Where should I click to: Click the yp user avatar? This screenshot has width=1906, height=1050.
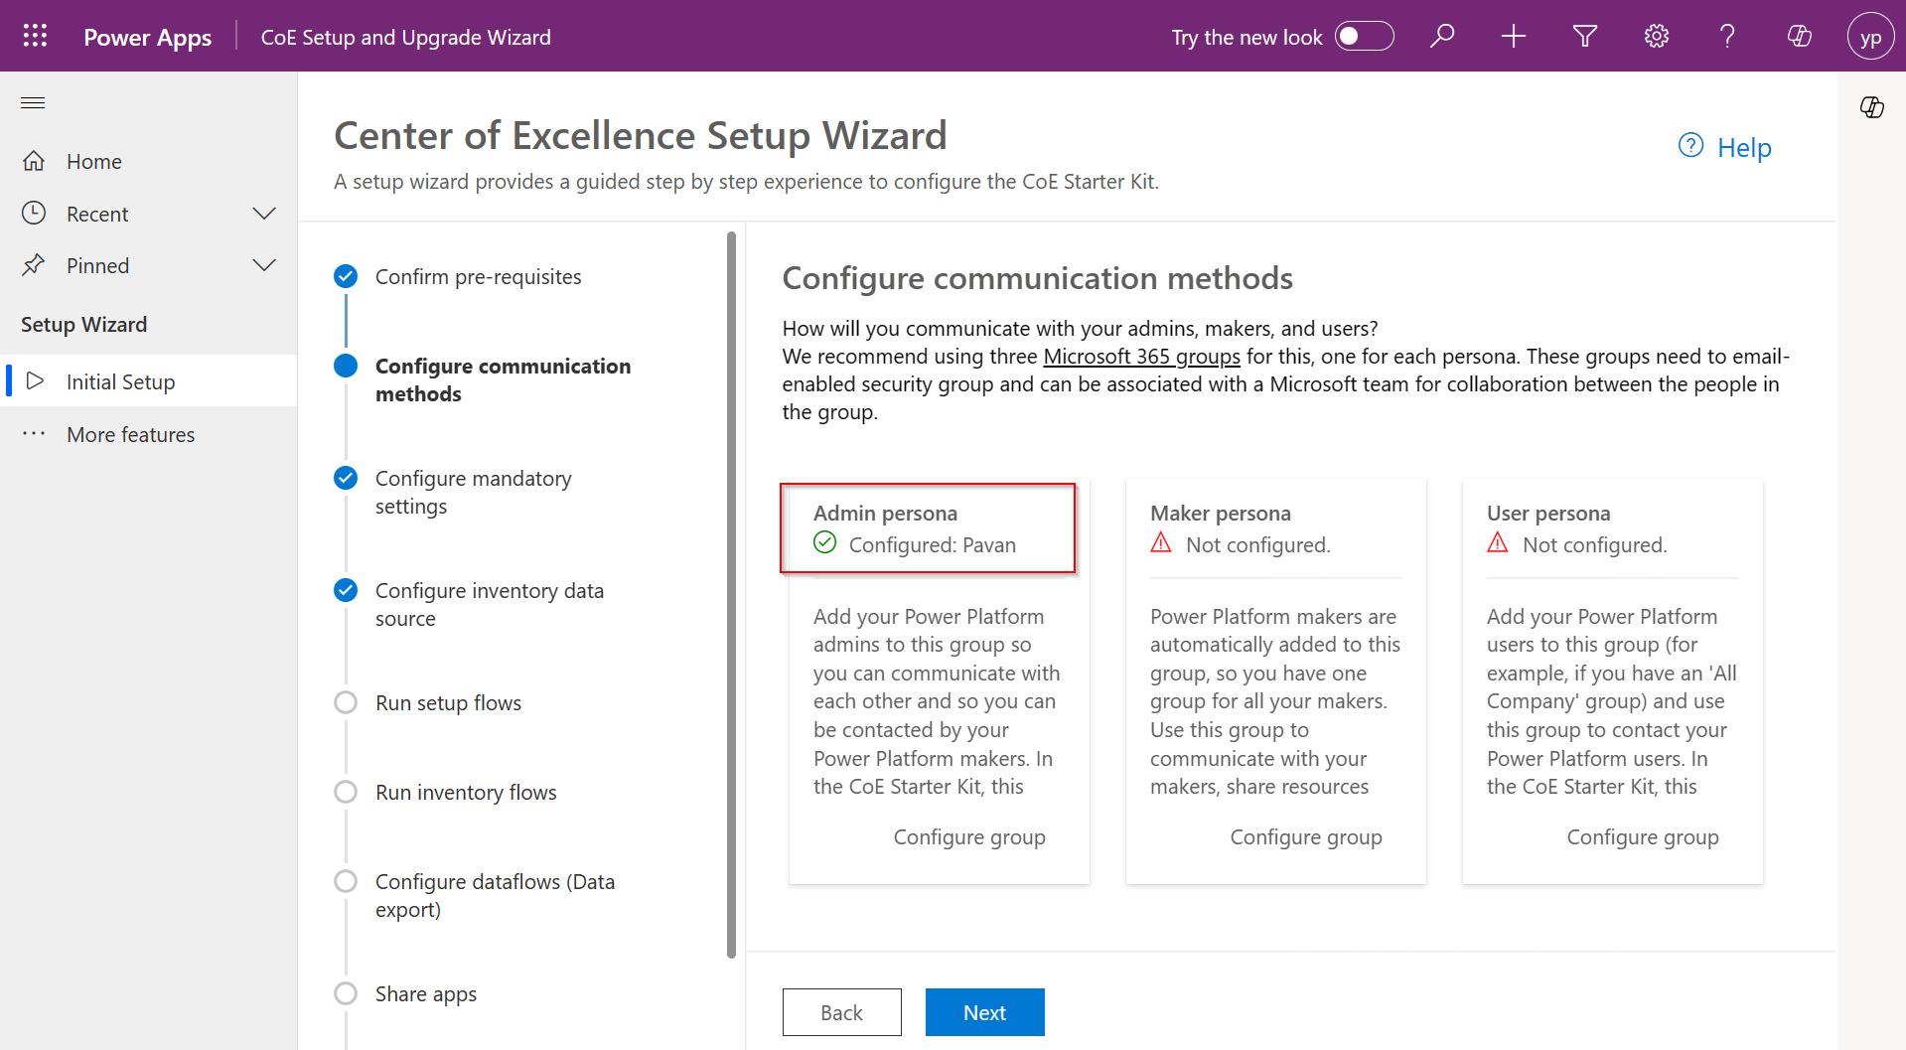pos(1871,36)
